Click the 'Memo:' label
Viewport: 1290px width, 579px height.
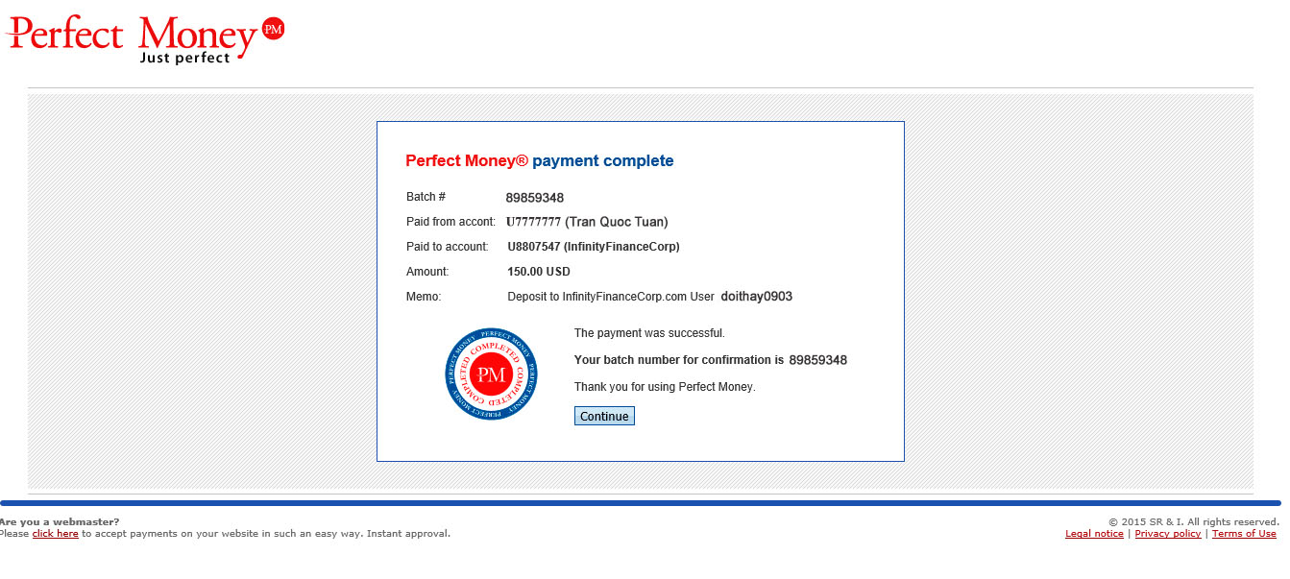(x=424, y=297)
